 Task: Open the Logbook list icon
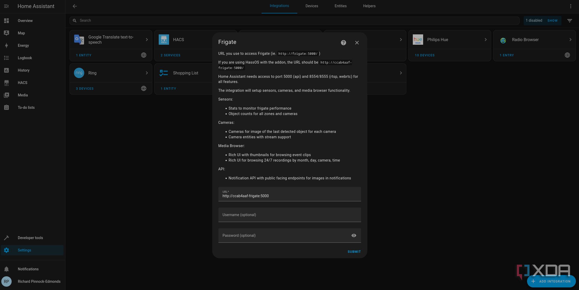coord(6,58)
